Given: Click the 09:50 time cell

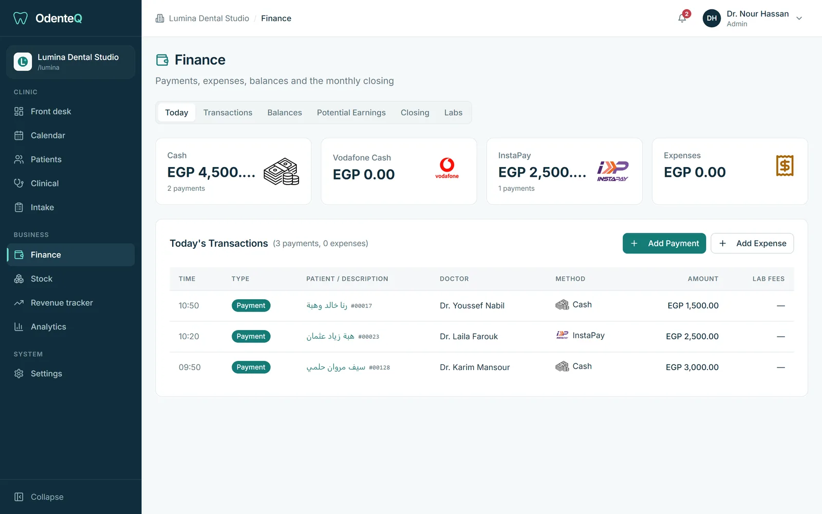Looking at the screenshot, I should point(190,368).
